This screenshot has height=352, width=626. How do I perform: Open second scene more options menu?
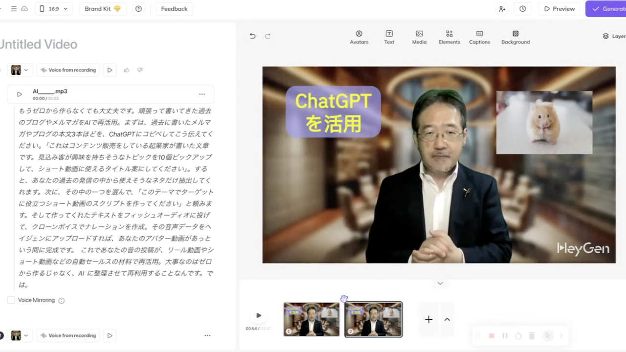[207, 335]
